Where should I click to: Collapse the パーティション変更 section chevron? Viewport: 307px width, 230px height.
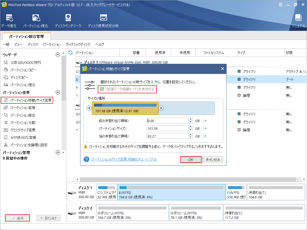pyautogui.click(x=58, y=93)
